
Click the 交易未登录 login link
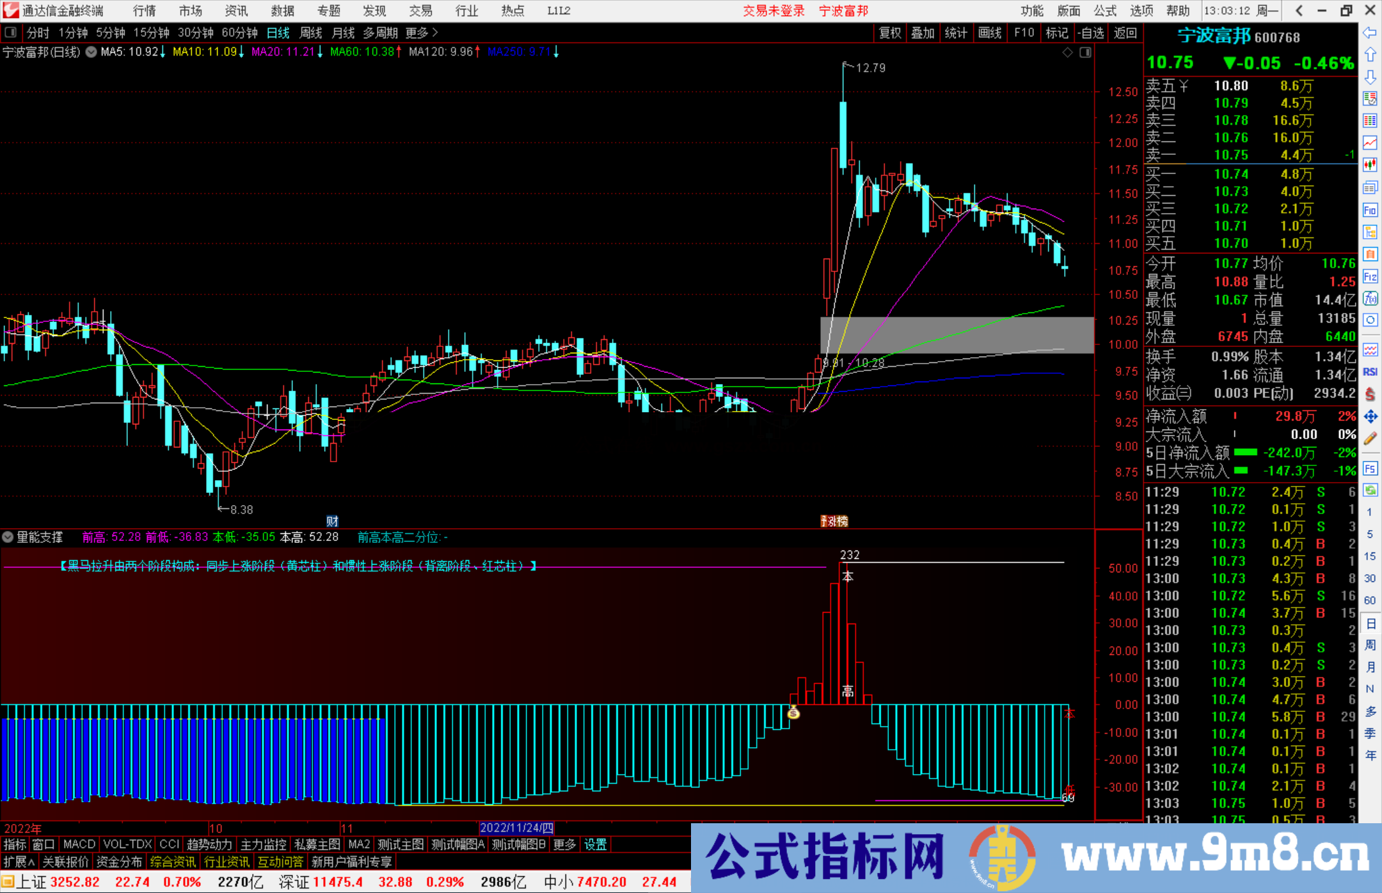click(x=774, y=10)
